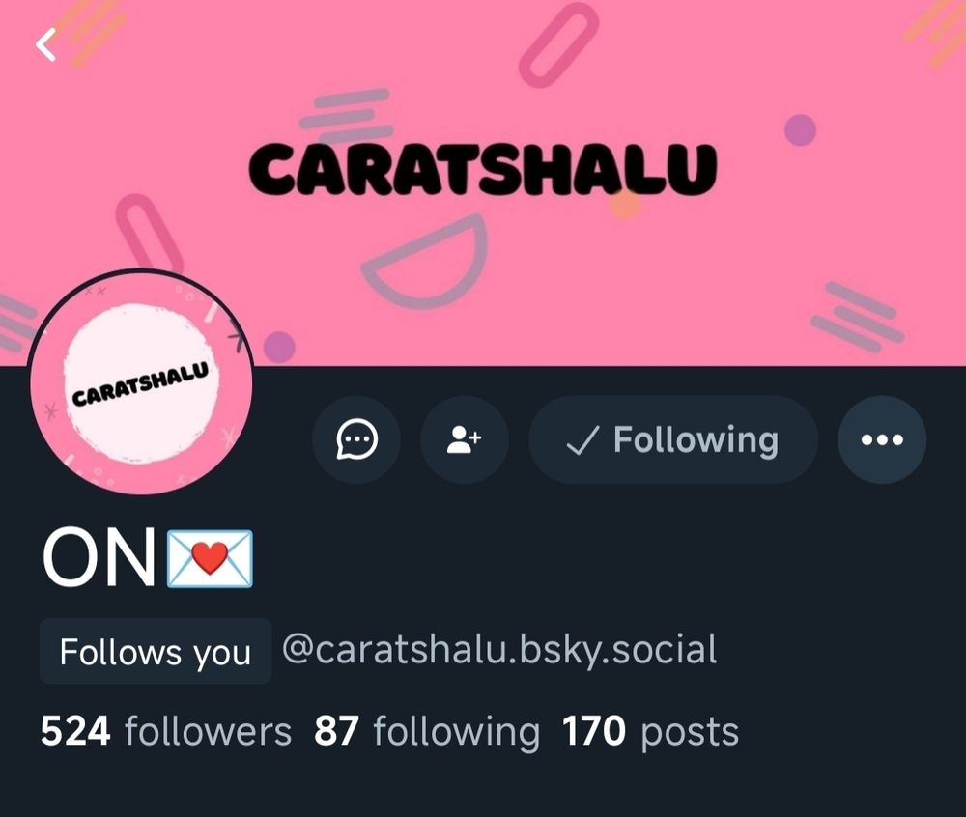Open chat with the message bubble icon
The height and width of the screenshot is (817, 966).
tap(356, 439)
